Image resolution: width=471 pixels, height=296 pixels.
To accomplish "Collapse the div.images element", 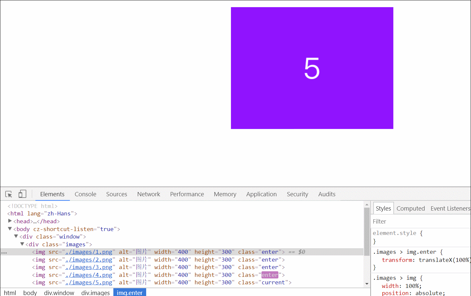I will tap(22, 244).
